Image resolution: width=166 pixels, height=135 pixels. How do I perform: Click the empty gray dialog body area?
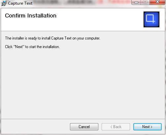(x=83, y=83)
